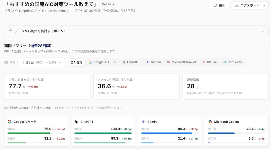
Task: Switch to the Google AIモード tab
Action: point(102,62)
